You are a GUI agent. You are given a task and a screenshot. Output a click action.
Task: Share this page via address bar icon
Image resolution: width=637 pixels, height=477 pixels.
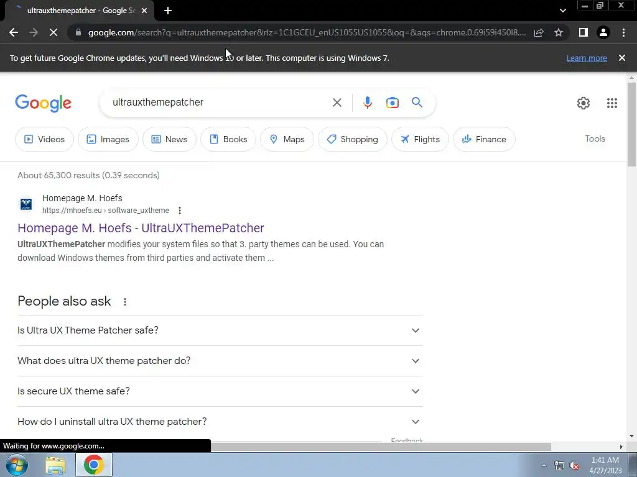coord(539,32)
